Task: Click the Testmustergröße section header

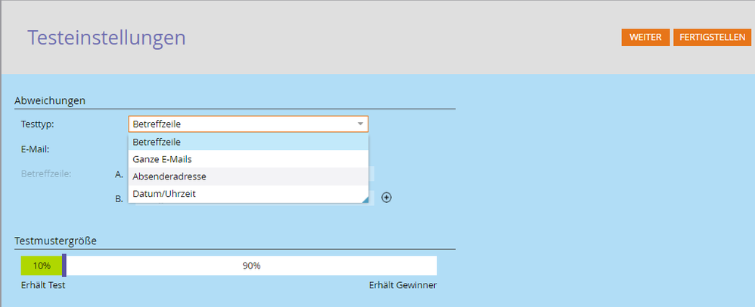Action: [61, 241]
